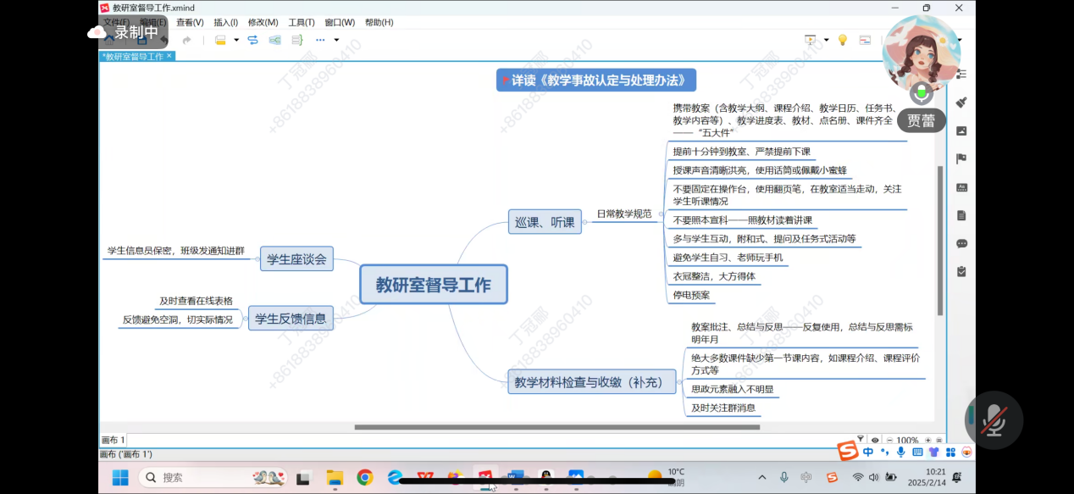Image resolution: width=1074 pixels, height=494 pixels.
Task: Toggle the filter funnel in status bar
Action: click(861, 440)
